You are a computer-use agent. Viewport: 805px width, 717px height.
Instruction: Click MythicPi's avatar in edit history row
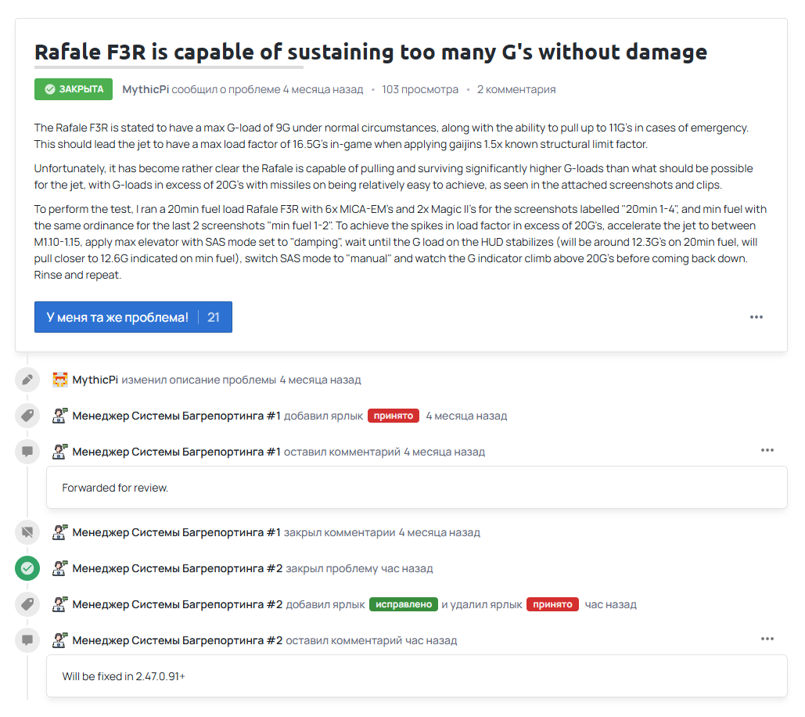tap(60, 380)
